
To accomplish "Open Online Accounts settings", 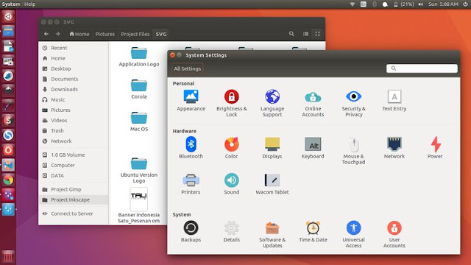I will [313, 103].
